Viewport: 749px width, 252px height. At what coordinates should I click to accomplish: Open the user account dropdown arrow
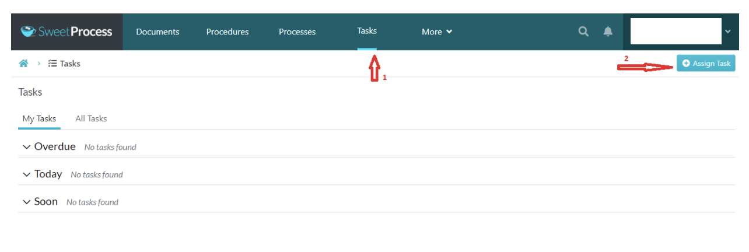point(727,32)
